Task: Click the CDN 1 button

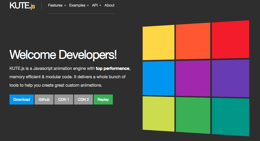Action: pos(64,100)
